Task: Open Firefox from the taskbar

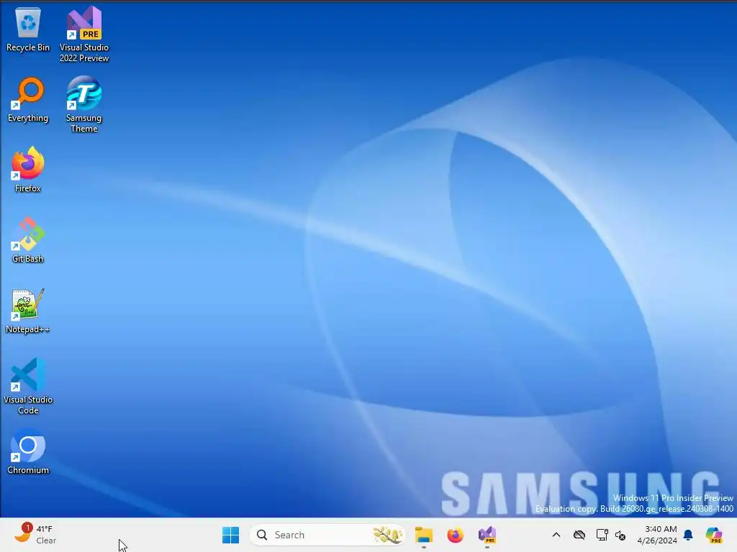Action: point(455,535)
